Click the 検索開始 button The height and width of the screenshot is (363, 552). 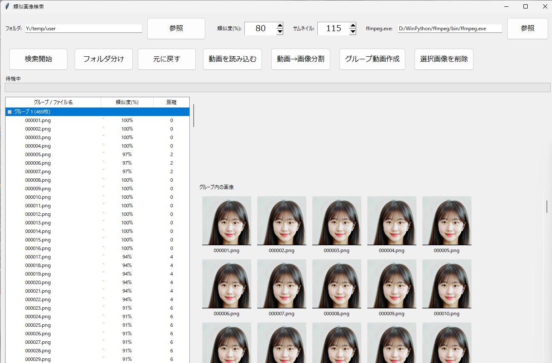38,59
